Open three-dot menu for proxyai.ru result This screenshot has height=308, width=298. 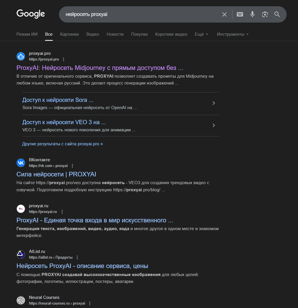[x=62, y=212]
